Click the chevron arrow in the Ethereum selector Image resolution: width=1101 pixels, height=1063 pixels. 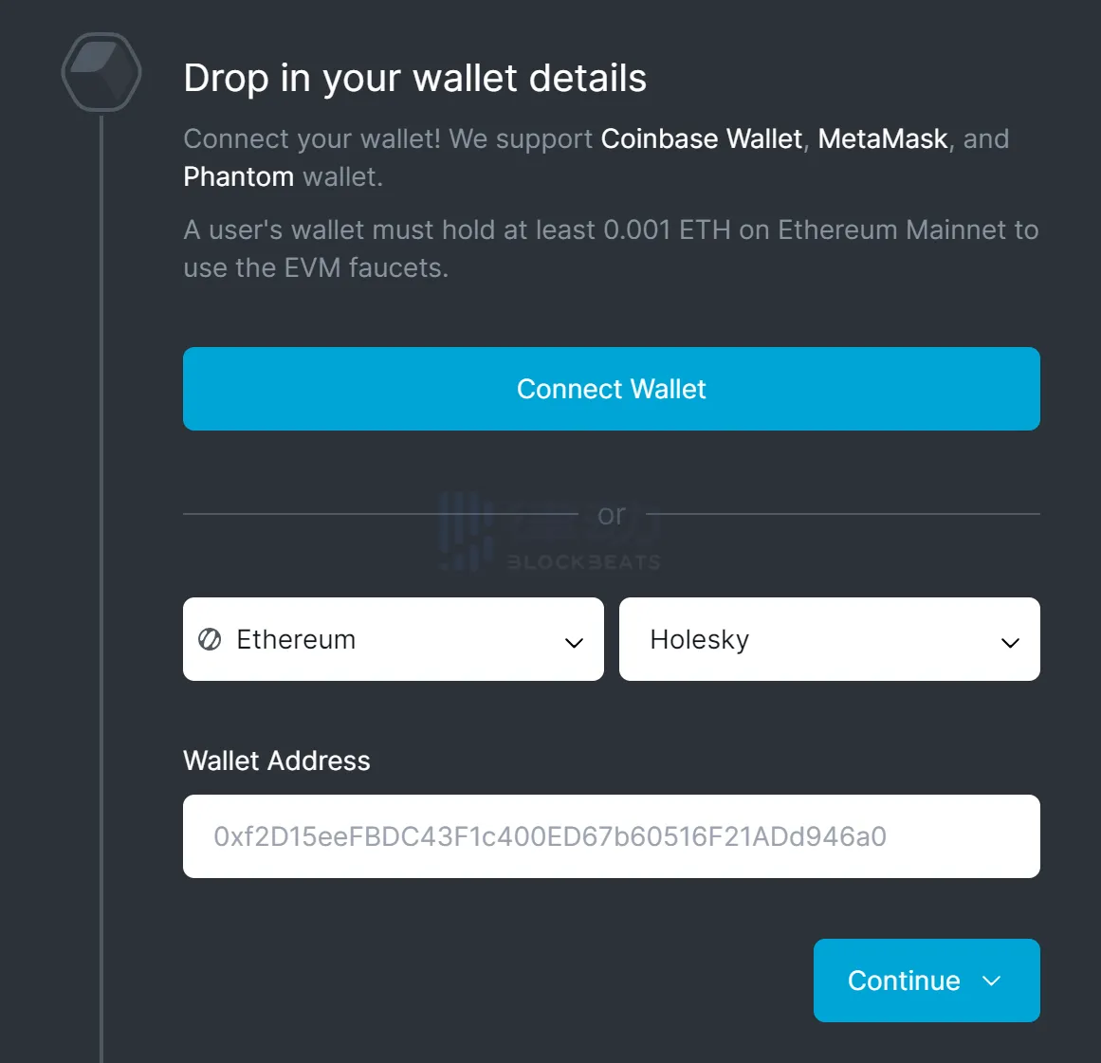pyautogui.click(x=574, y=642)
